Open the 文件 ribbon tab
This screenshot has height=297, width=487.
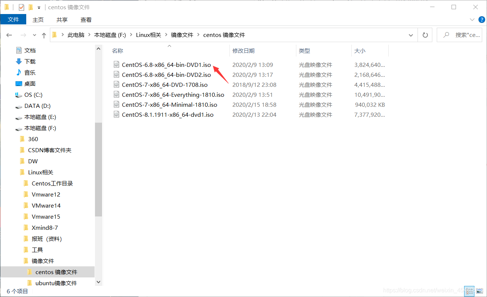point(13,20)
